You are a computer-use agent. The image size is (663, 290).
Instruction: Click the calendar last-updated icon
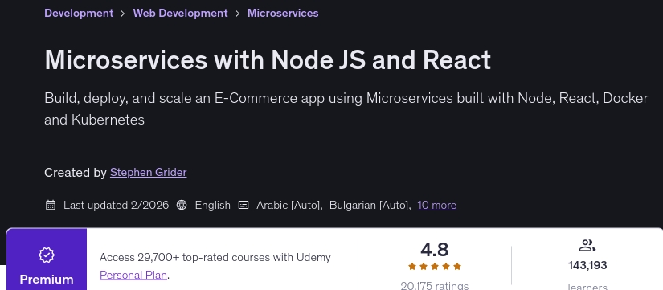[51, 206]
